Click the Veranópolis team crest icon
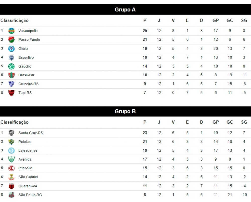The image size is (251, 202). tap(11, 31)
